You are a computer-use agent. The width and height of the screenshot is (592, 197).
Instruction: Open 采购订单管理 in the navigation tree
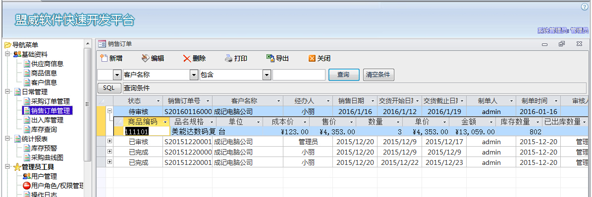(50, 101)
